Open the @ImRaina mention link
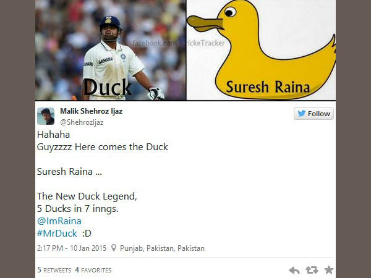The width and height of the screenshot is (371, 278). 59,221
